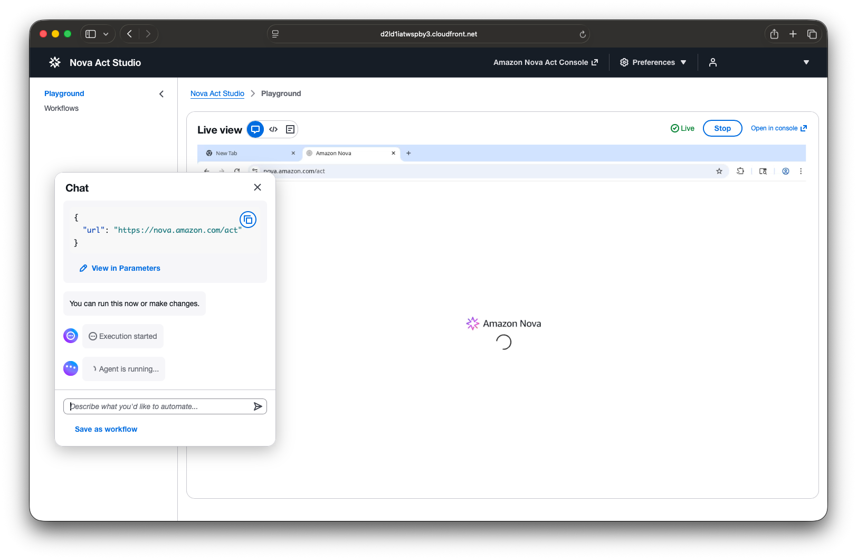Image resolution: width=857 pixels, height=560 pixels.
Task: Open profile icon in live browser toolbar
Action: [786, 171]
